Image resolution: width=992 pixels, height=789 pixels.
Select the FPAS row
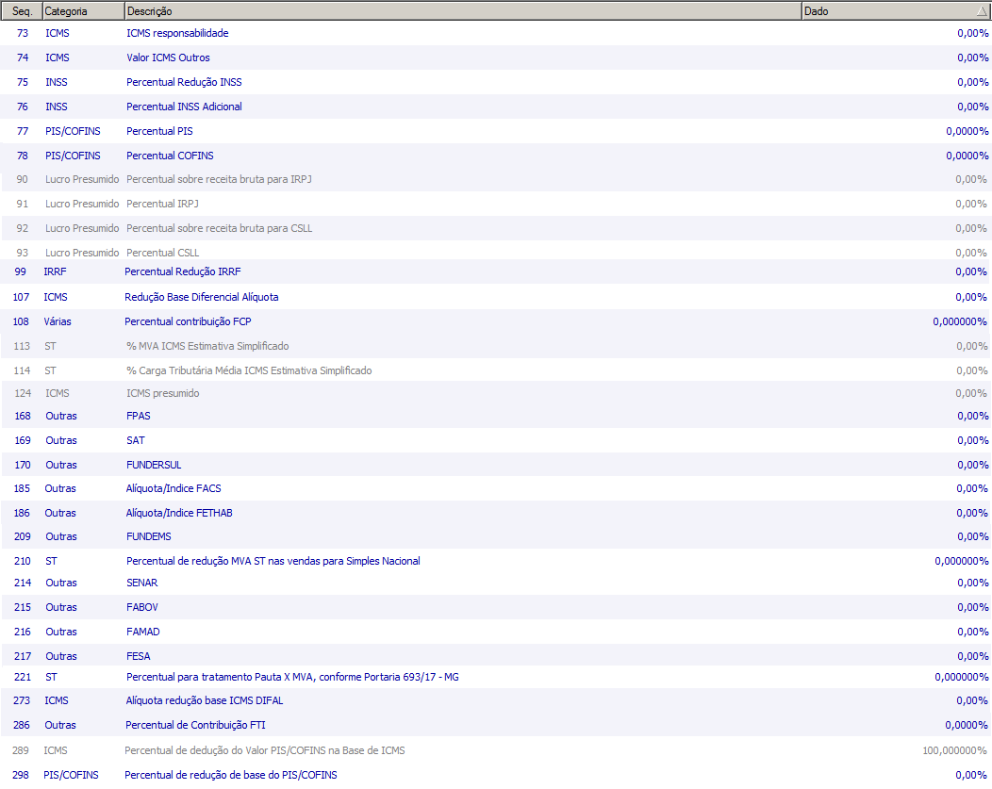[x=496, y=416]
